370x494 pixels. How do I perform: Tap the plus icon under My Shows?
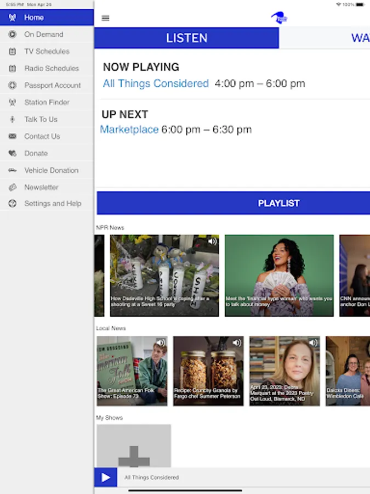(x=134, y=456)
